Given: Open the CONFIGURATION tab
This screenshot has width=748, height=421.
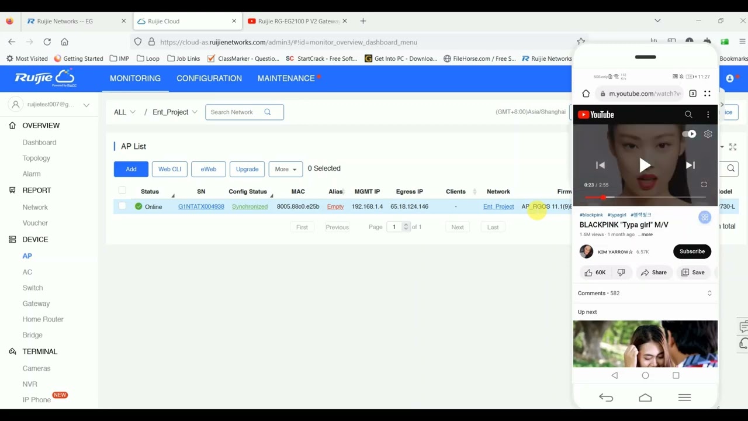Looking at the screenshot, I should [x=209, y=78].
